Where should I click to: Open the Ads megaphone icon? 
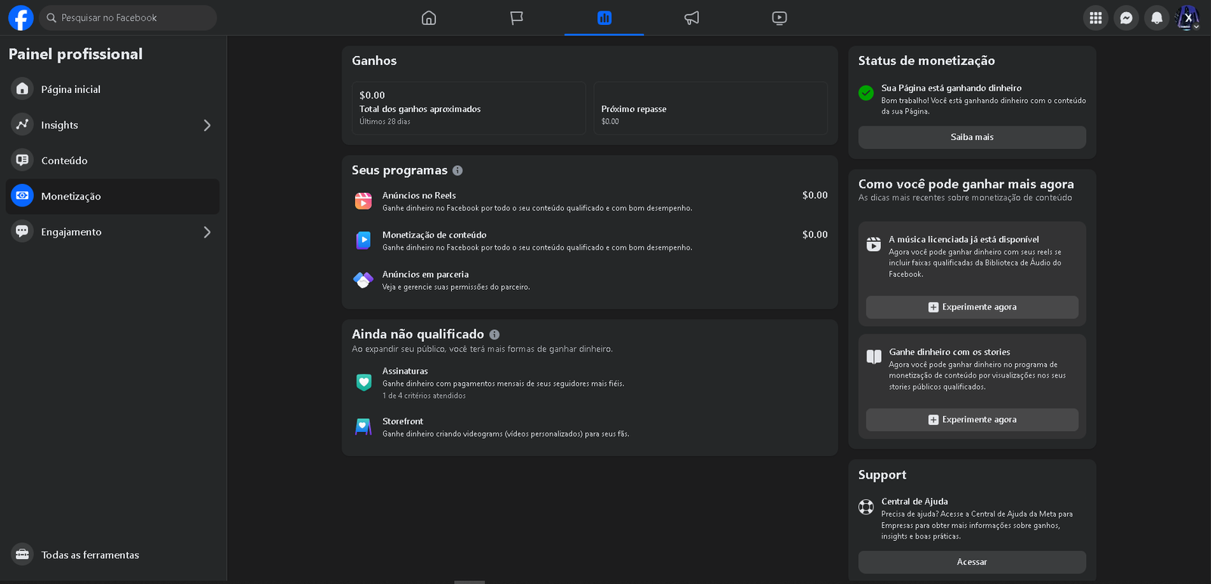coord(692,17)
